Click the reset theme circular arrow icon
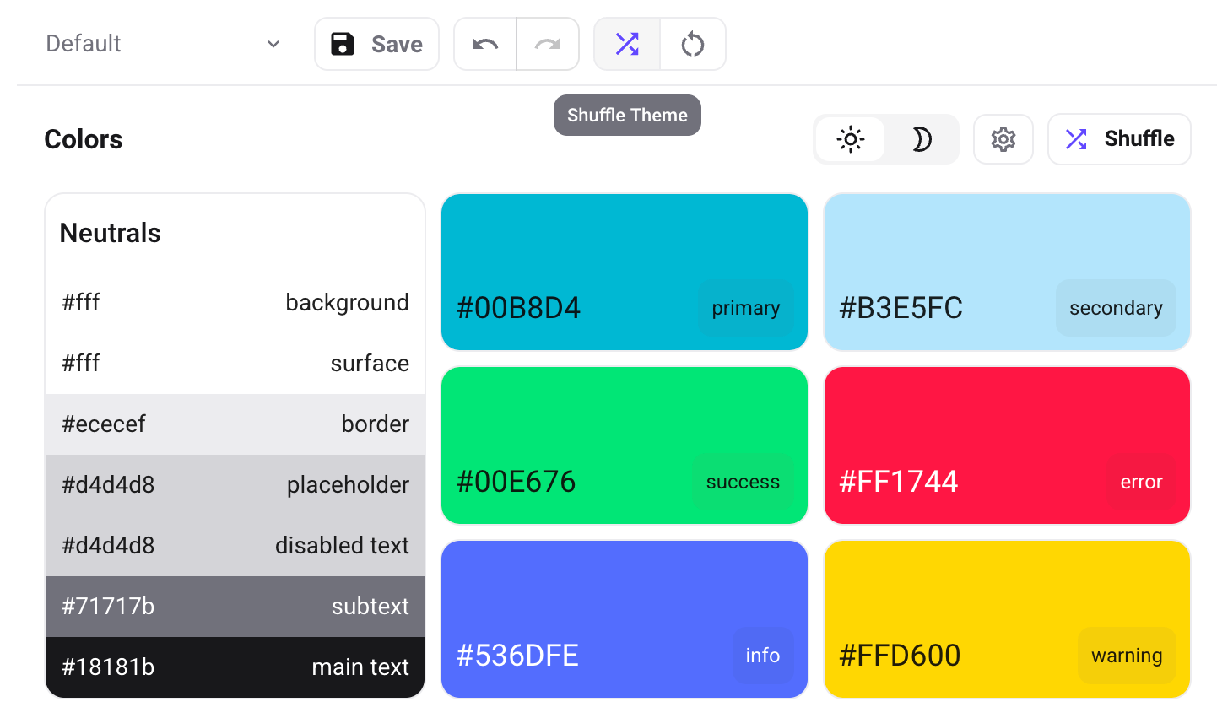 point(693,44)
